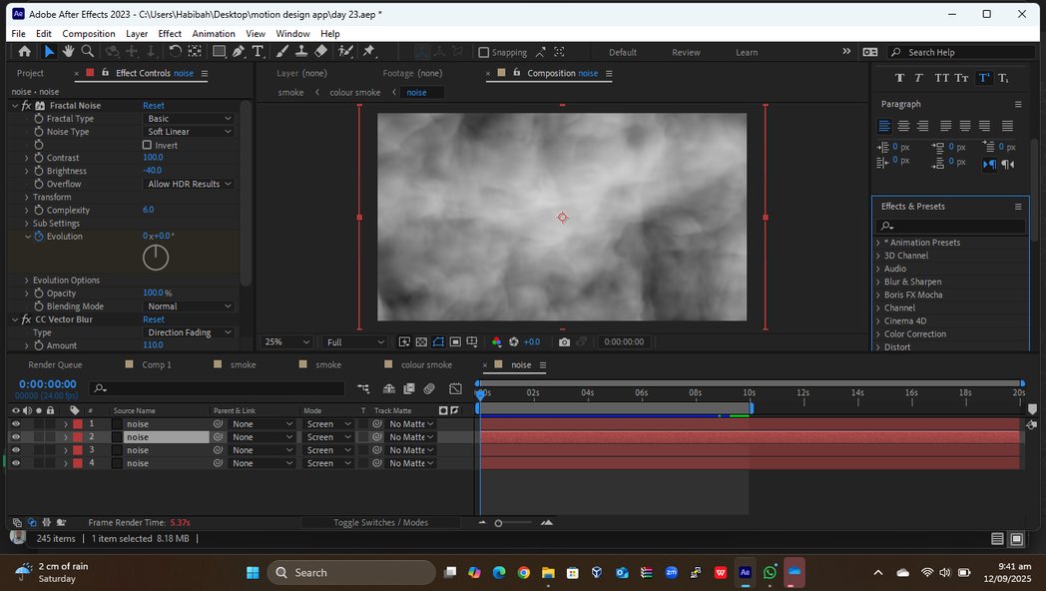
Task: Select left align text in Paragraph panel
Action: pos(884,126)
